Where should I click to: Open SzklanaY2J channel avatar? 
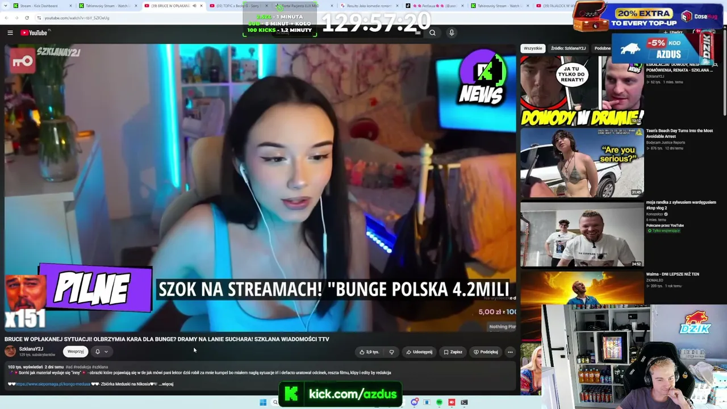tap(10, 351)
